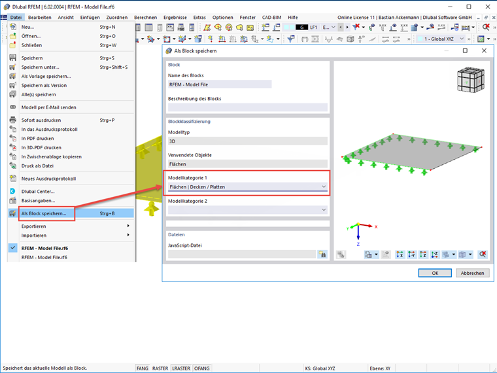Open the Berechnen menu
The width and height of the screenshot is (497, 373).
click(145, 18)
